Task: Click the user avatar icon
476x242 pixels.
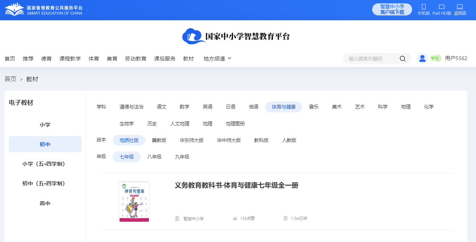Action: [x=422, y=58]
